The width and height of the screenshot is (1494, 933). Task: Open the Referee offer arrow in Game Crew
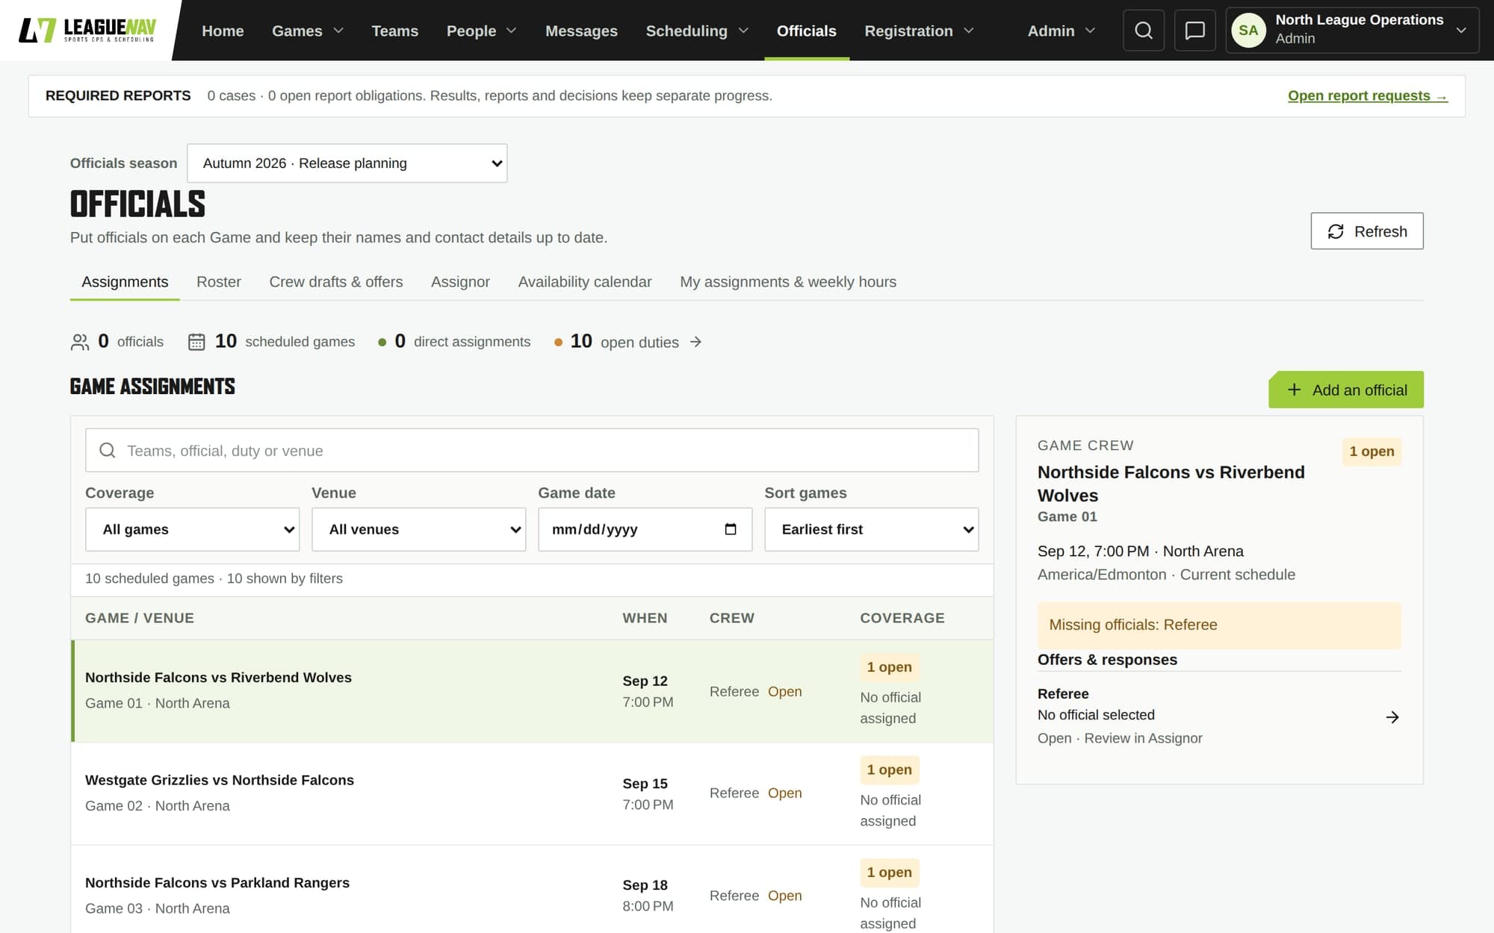coord(1392,717)
